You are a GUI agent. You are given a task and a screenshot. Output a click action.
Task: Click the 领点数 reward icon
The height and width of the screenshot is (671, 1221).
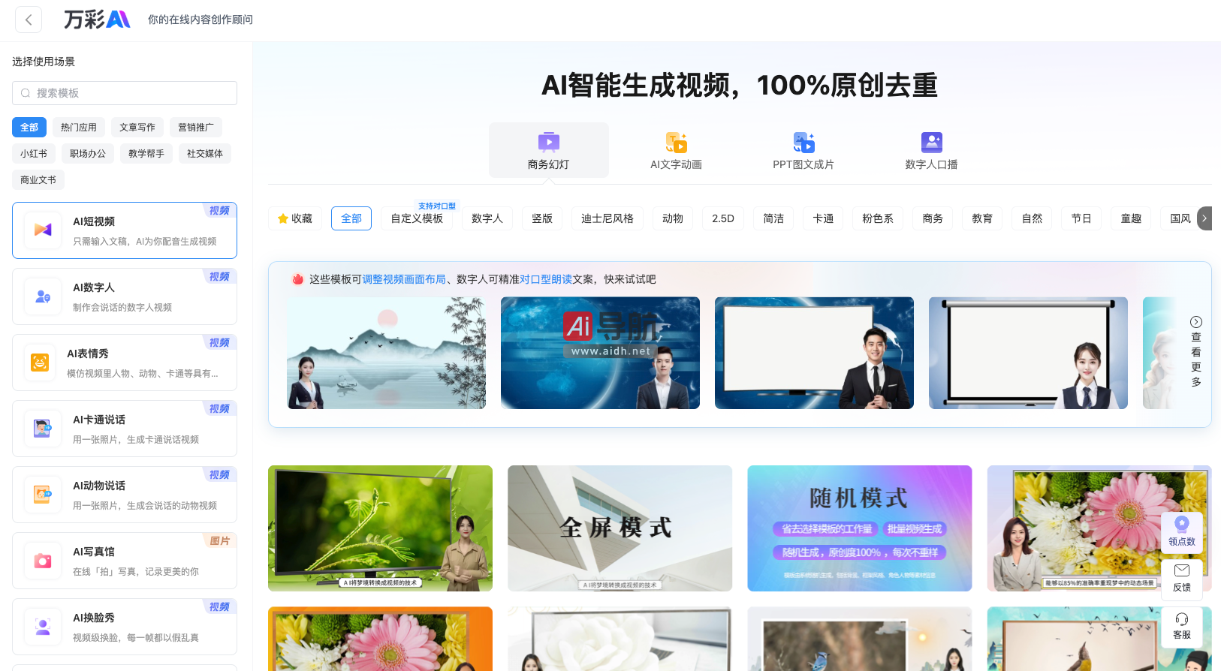[x=1181, y=525]
